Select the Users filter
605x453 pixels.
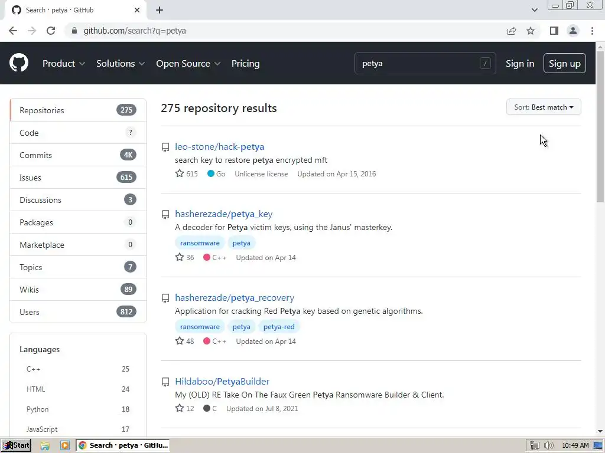[x=78, y=311]
